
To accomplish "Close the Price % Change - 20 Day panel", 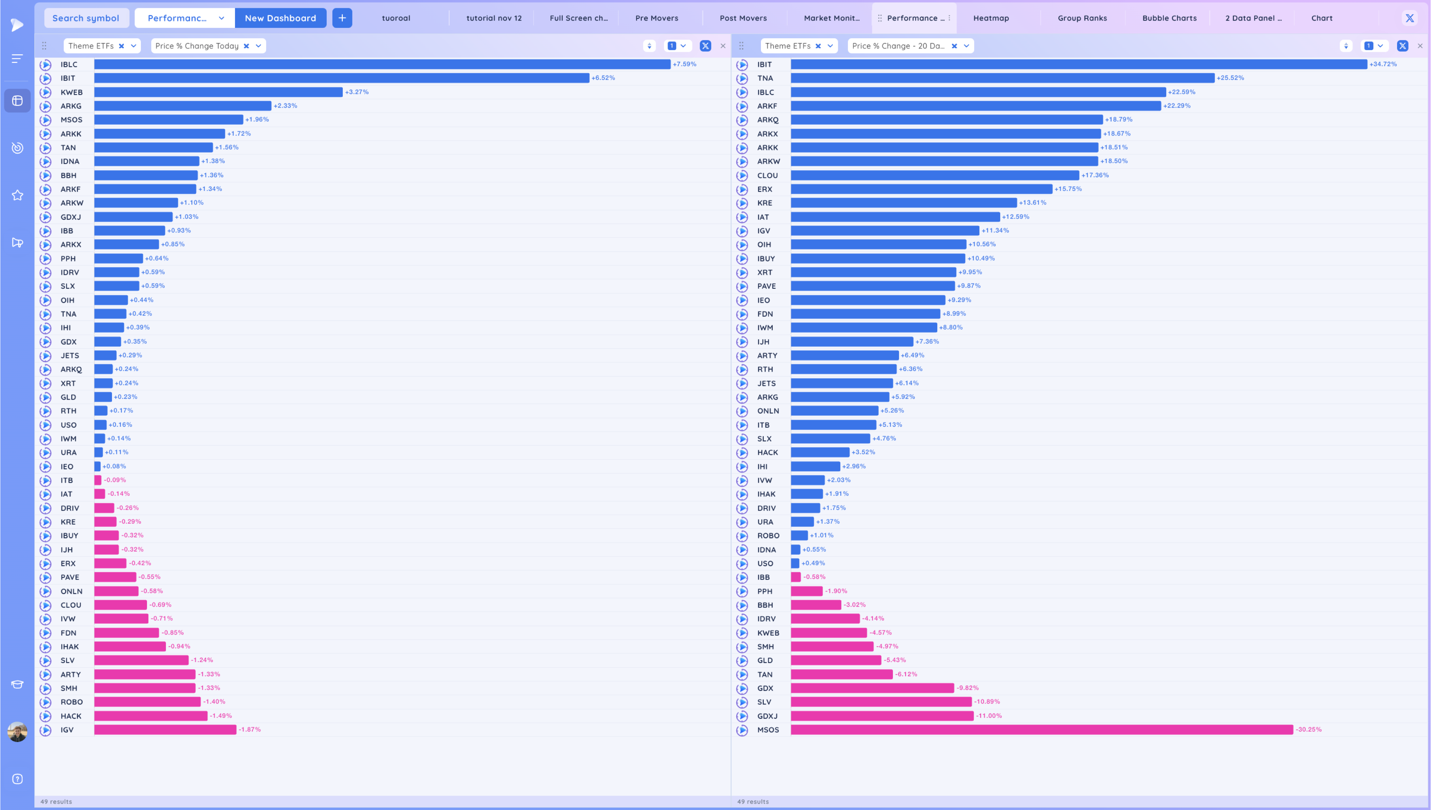I will tap(1420, 46).
